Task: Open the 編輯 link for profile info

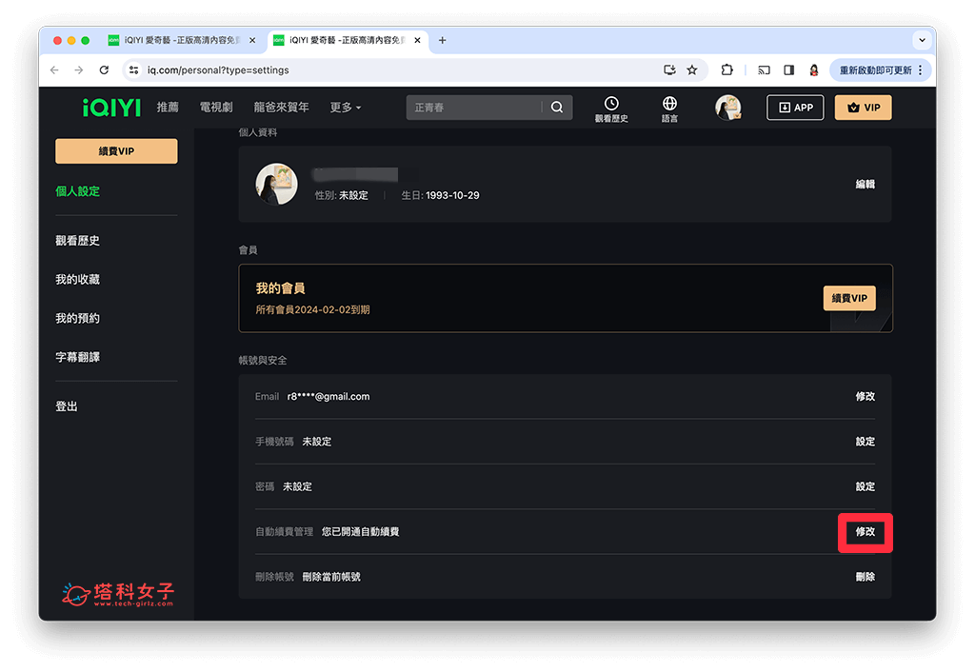Action: (x=865, y=184)
